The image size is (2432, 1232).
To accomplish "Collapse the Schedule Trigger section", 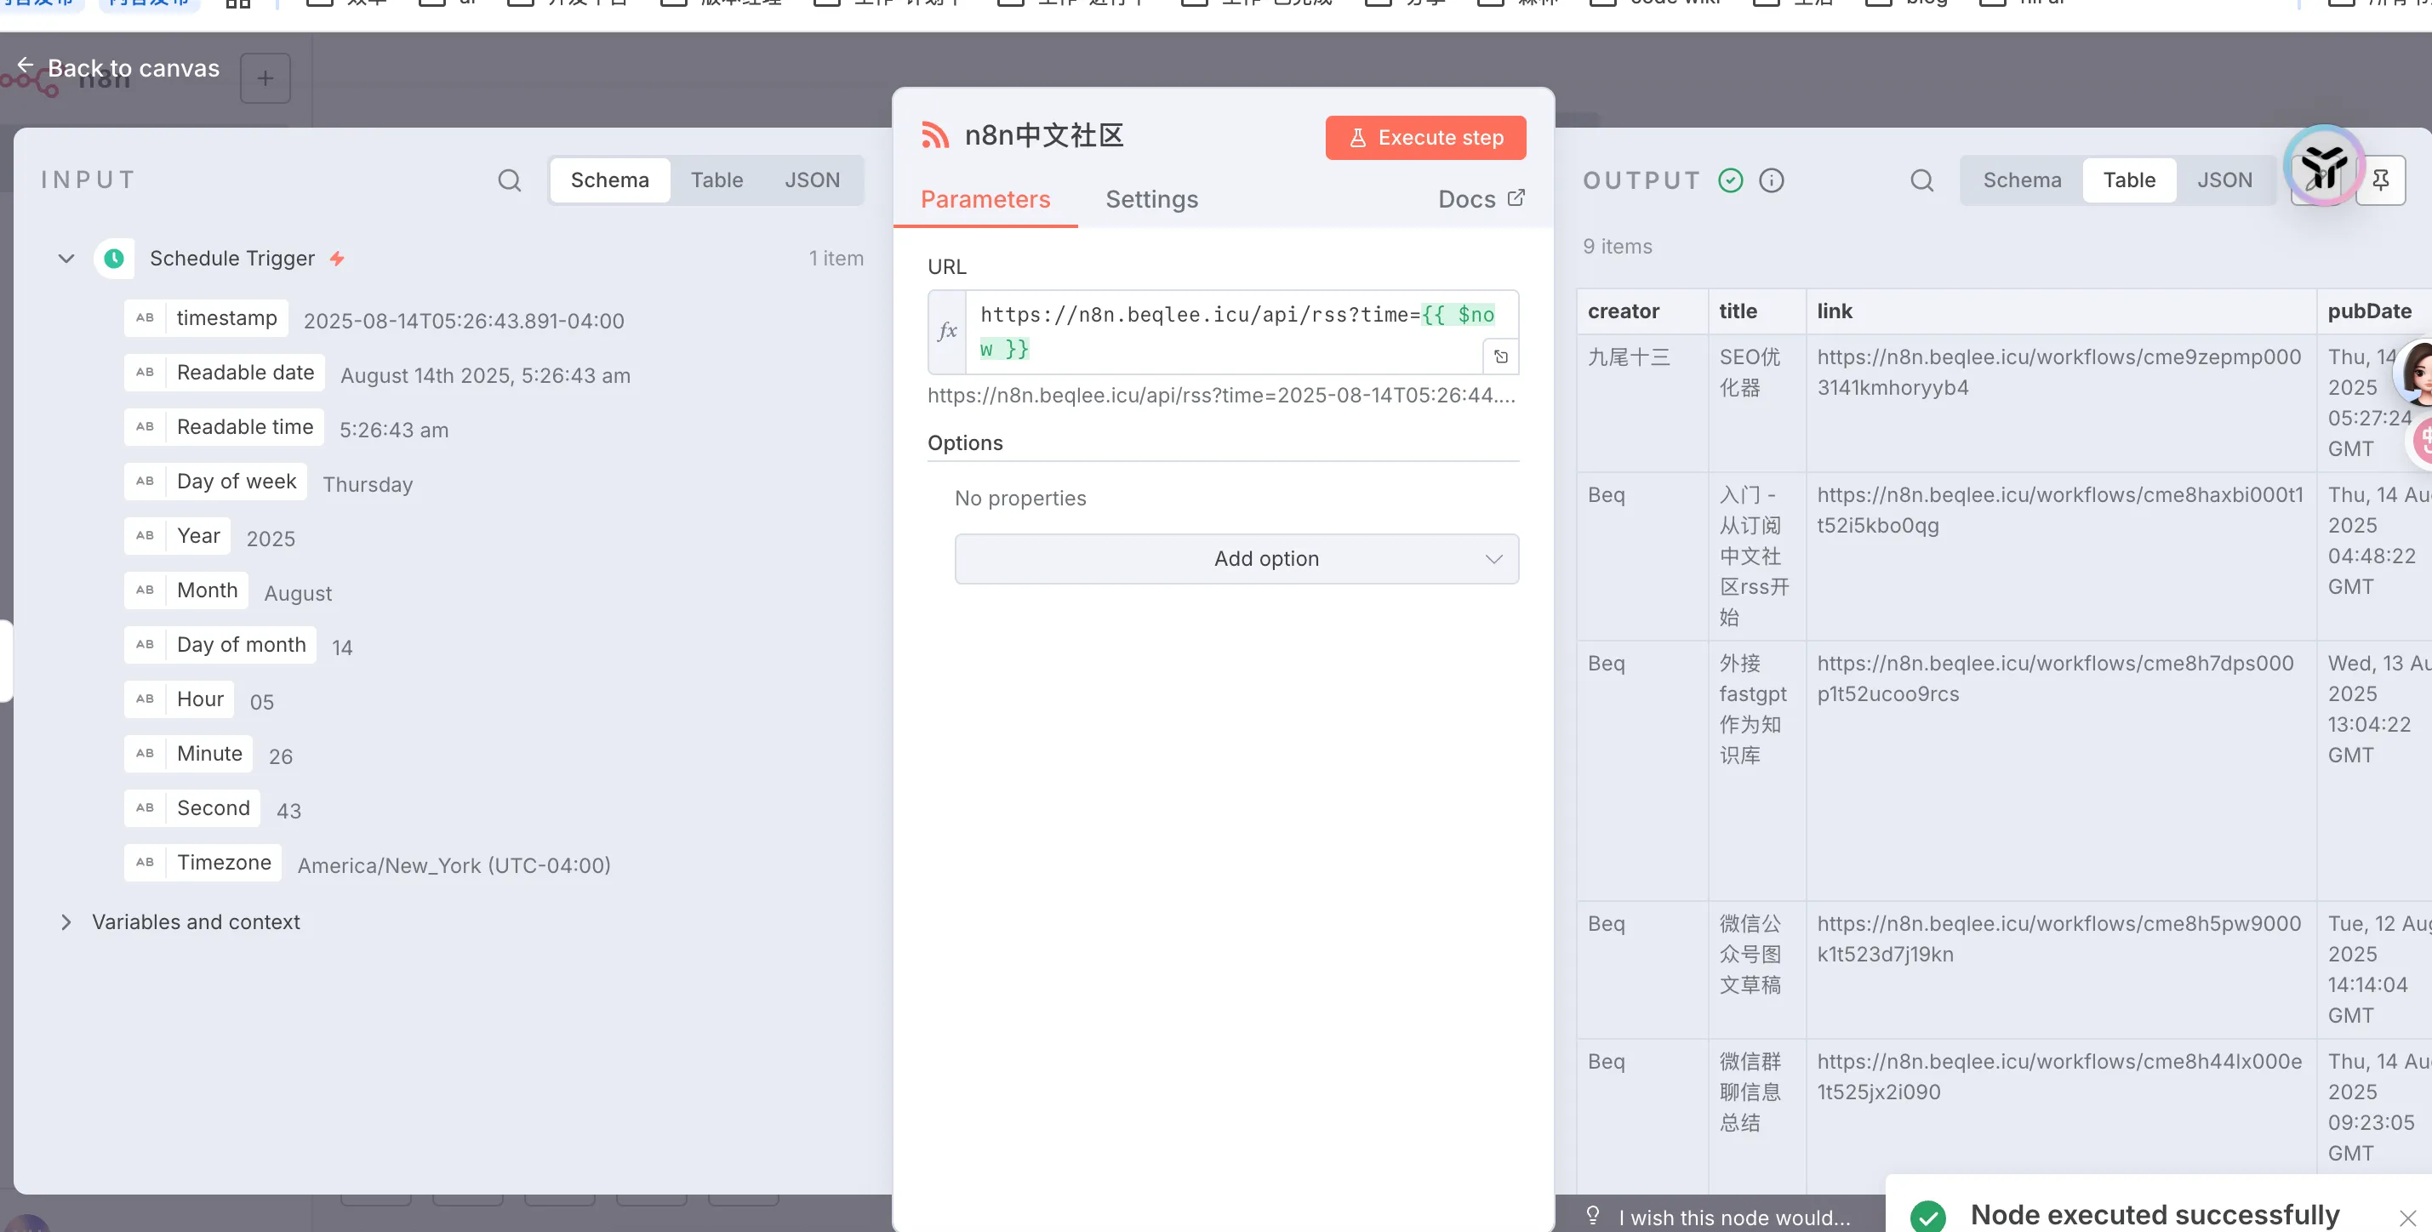I will click(66, 259).
